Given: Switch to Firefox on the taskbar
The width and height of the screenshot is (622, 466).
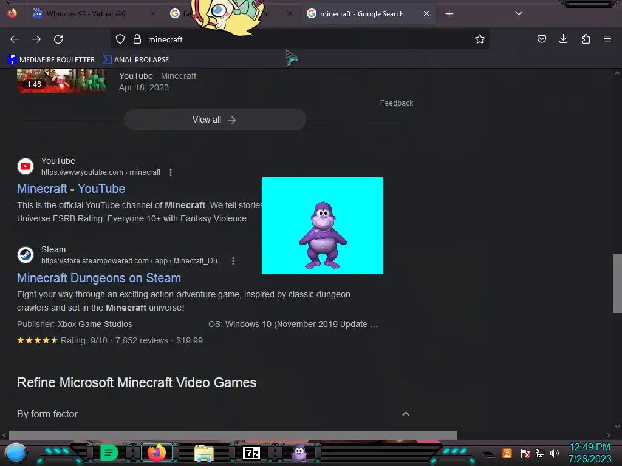Looking at the screenshot, I should (157, 453).
